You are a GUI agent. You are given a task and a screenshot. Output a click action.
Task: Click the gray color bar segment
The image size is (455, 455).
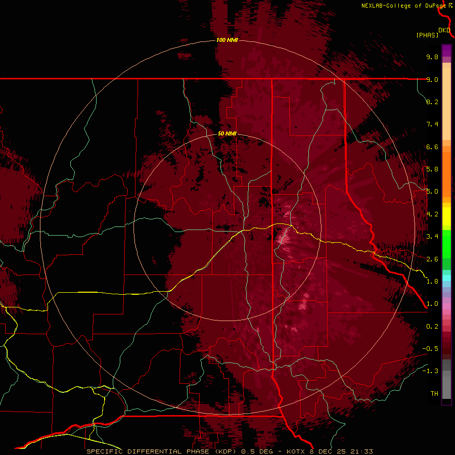(x=446, y=379)
